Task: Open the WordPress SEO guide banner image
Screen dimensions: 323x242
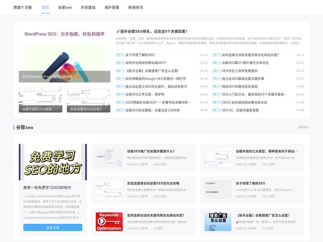Action: (x=65, y=55)
